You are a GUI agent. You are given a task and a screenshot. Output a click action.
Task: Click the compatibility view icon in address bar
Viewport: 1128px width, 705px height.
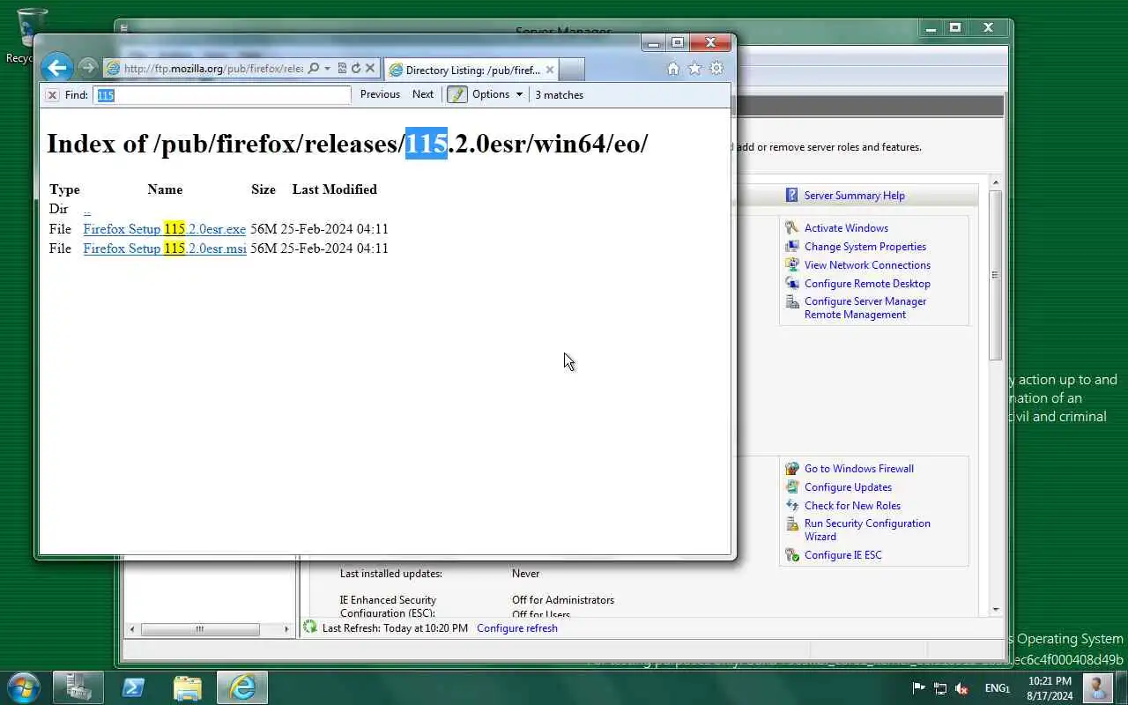[342, 68]
